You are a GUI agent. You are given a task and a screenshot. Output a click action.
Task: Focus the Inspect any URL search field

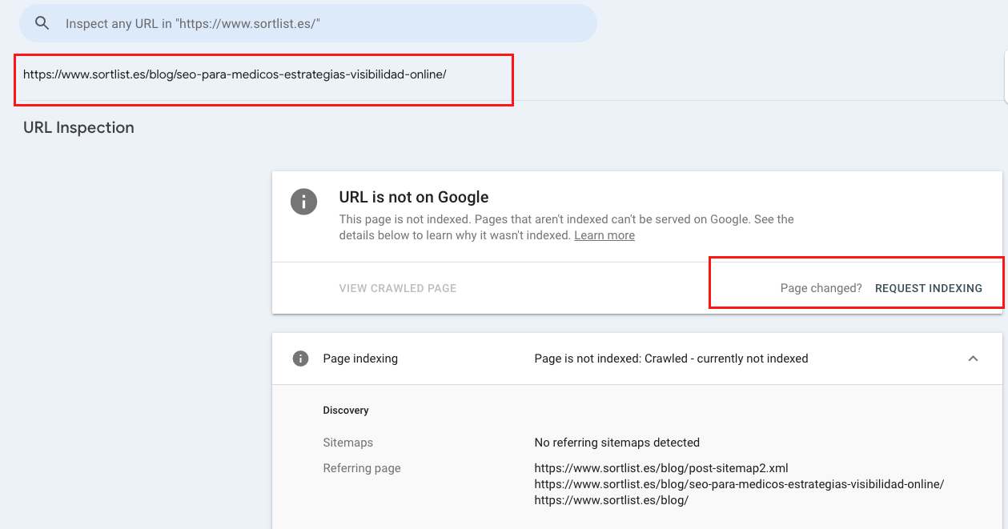point(308,23)
